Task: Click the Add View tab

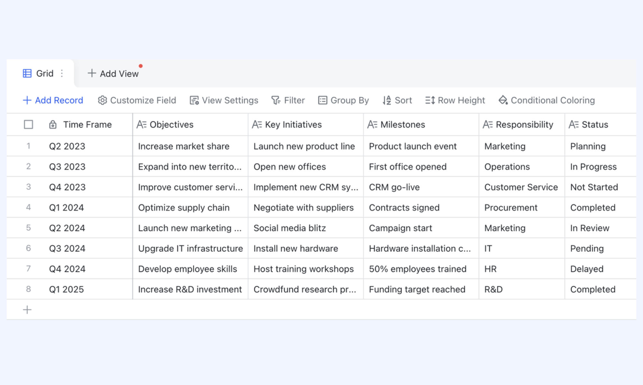Action: pos(113,73)
